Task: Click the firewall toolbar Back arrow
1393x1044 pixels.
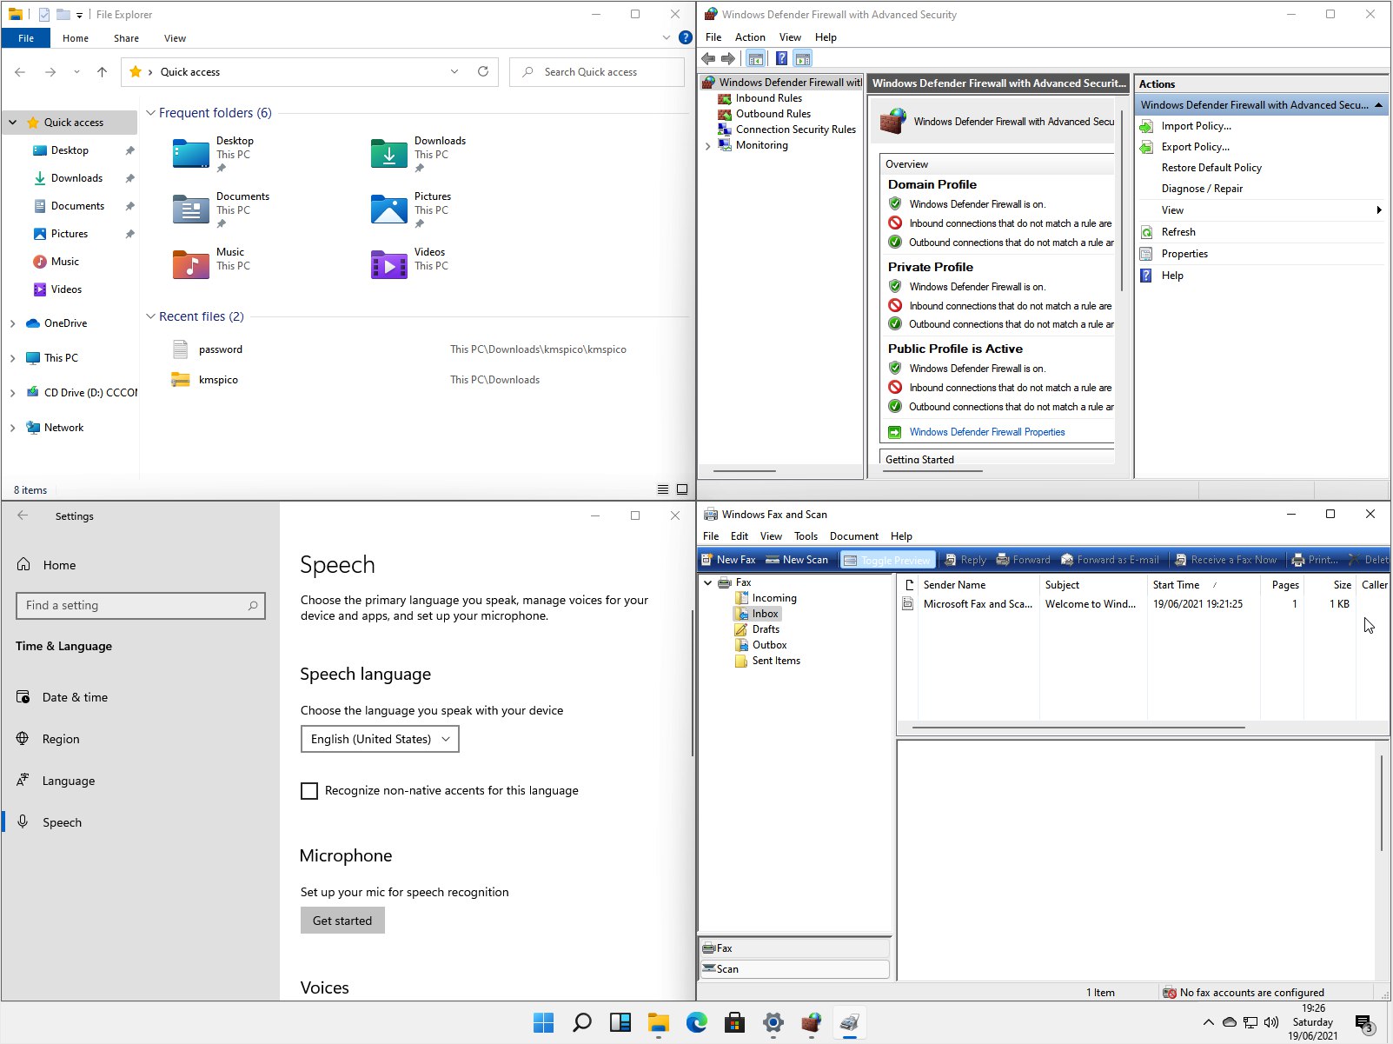Action: [708, 59]
